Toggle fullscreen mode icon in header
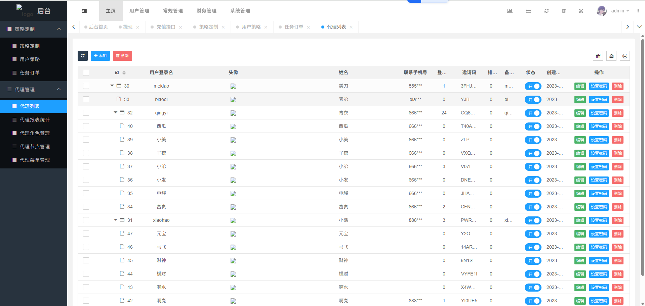 pyautogui.click(x=581, y=11)
